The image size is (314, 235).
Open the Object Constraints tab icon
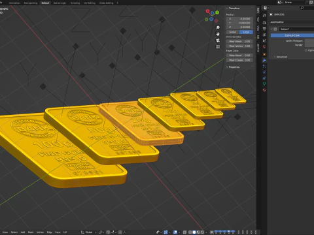tap(264, 78)
